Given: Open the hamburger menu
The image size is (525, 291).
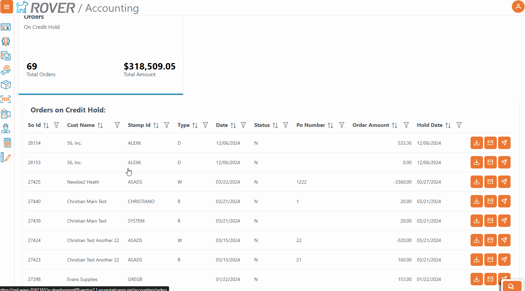Looking at the screenshot, I should point(6,7).
